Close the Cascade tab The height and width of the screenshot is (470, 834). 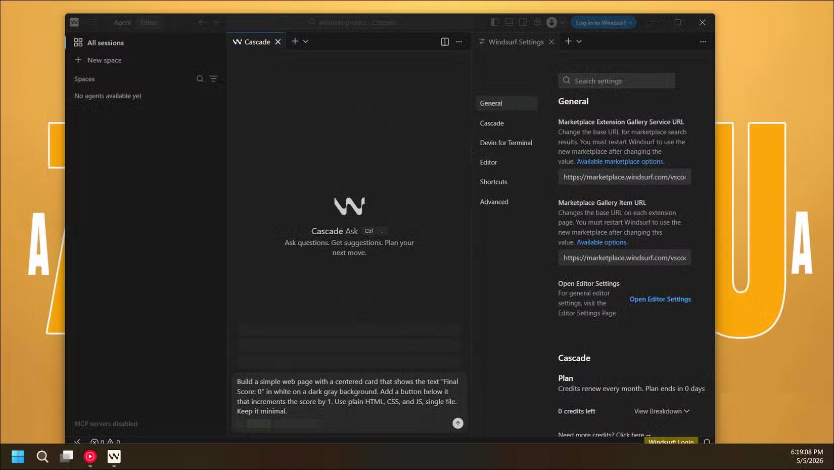(278, 42)
